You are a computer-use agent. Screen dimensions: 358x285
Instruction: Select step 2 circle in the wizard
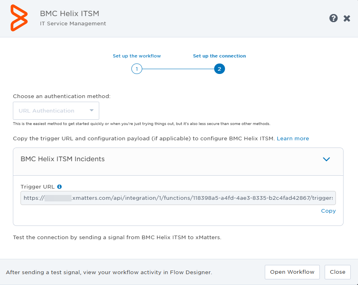pos(219,69)
